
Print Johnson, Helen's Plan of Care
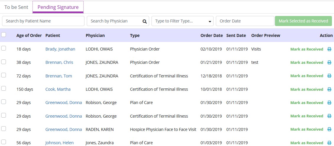tap(329, 143)
